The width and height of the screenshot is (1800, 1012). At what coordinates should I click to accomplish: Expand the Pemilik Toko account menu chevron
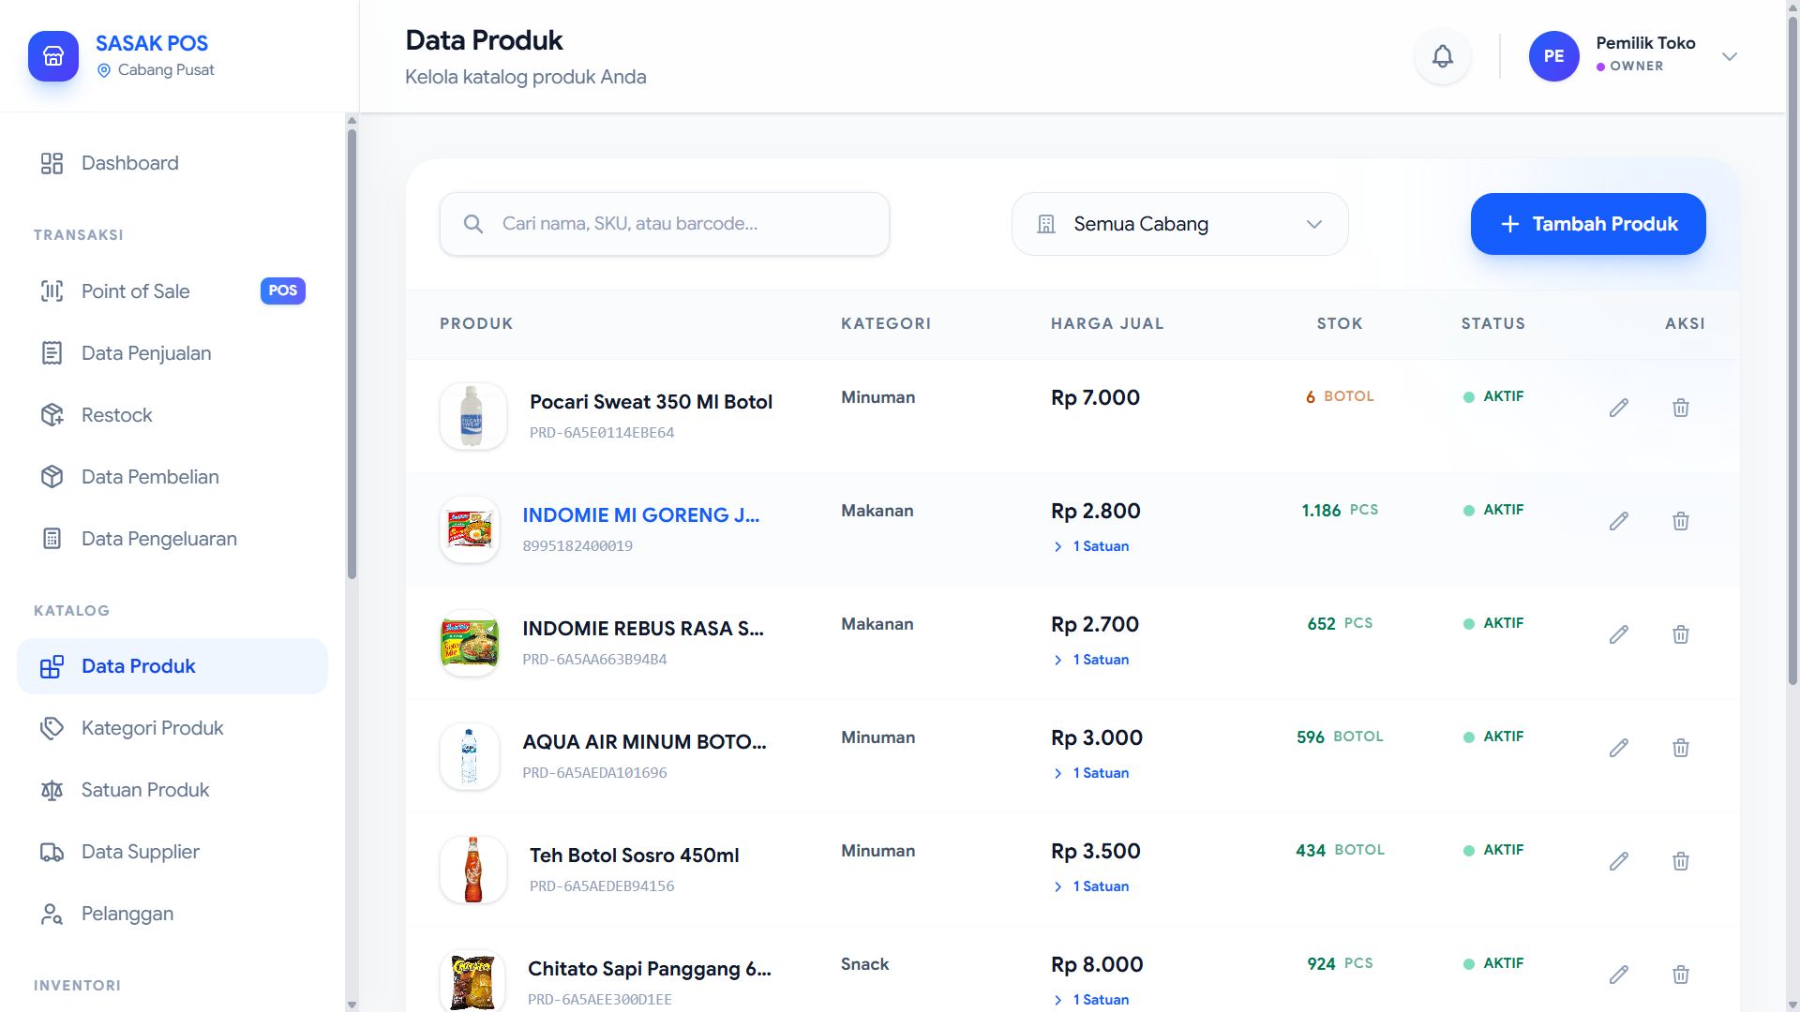(x=1729, y=56)
